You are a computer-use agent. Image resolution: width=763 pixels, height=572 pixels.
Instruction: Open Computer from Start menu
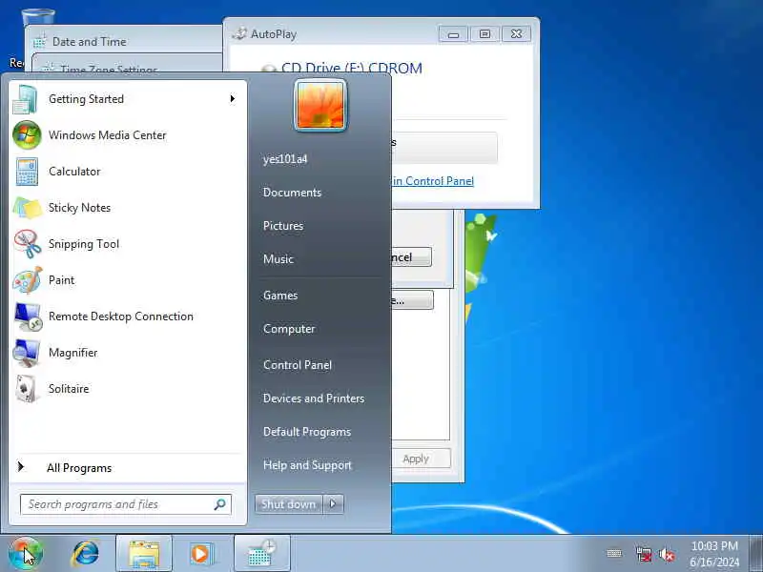click(289, 329)
